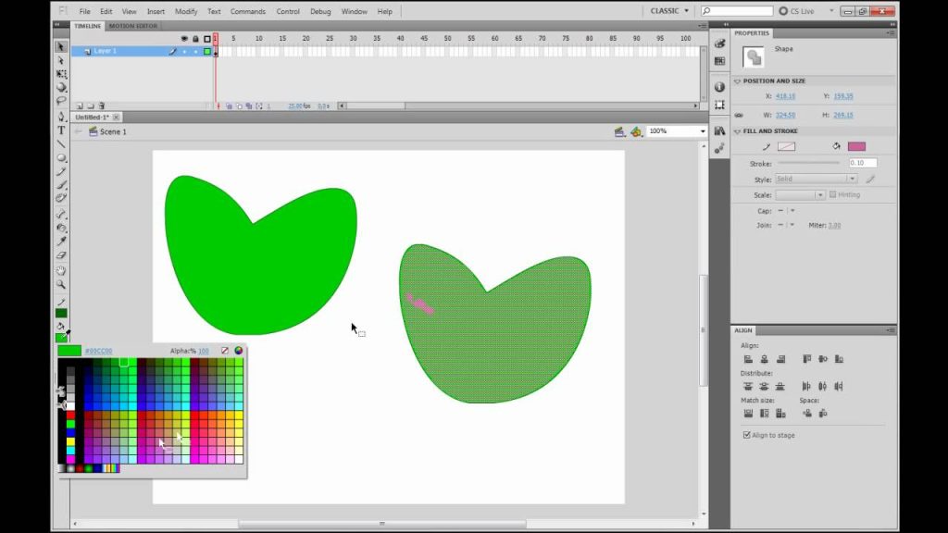Image resolution: width=948 pixels, height=533 pixels.
Task: Select the Lasso tool
Action: click(61, 101)
